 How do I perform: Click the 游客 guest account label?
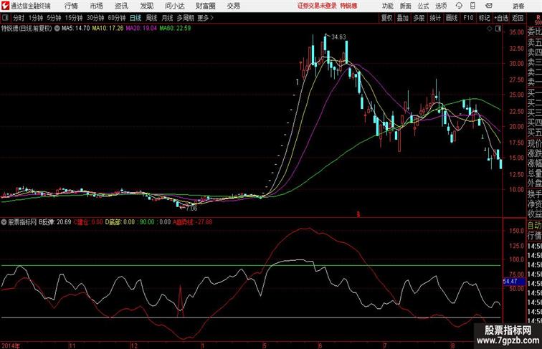pos(518,6)
